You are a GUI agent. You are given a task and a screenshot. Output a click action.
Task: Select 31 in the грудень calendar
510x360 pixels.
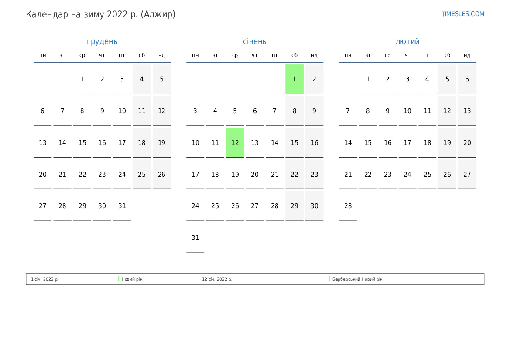122,206
